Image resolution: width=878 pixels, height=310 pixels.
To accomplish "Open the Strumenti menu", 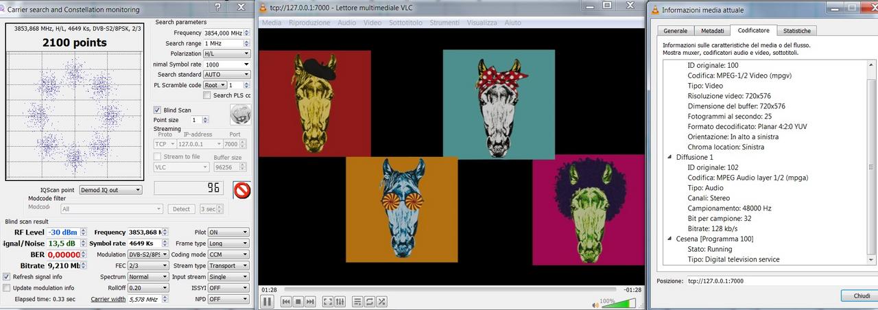I will pyautogui.click(x=444, y=23).
